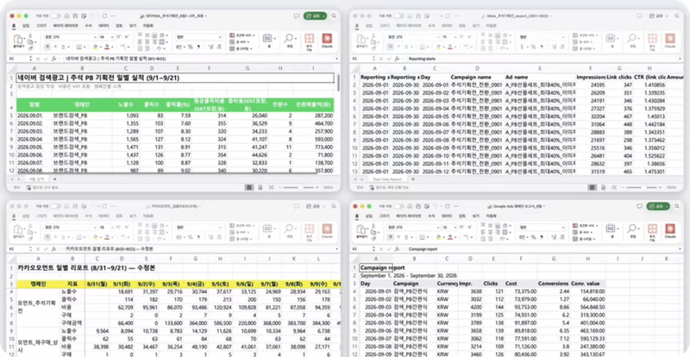The width and height of the screenshot is (690, 357).
Task: Click percent style icon in Naver ribbon
Action: [191, 47]
